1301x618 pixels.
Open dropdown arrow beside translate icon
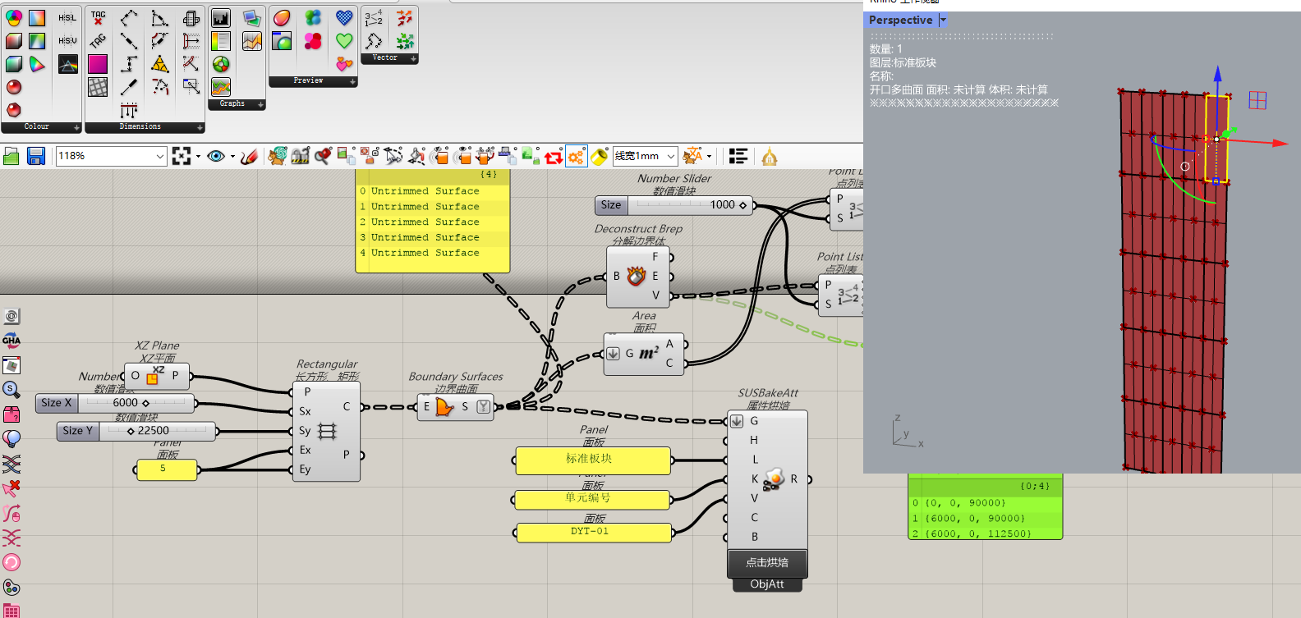709,156
